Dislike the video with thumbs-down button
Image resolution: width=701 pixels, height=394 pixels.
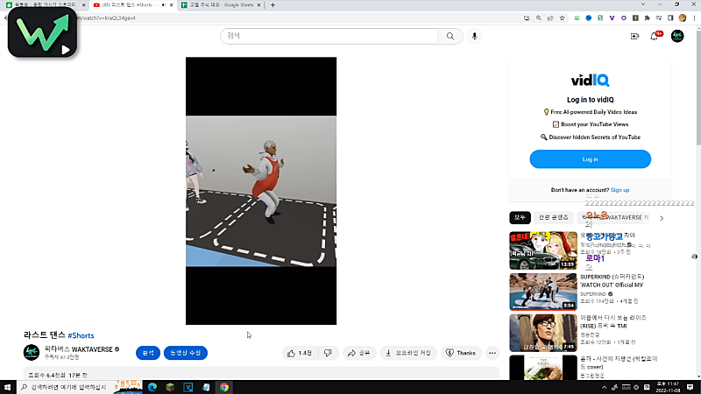[328, 353]
